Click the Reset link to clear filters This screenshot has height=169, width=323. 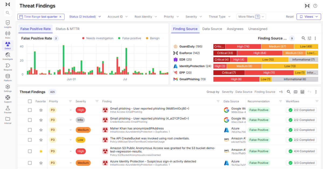290,17
